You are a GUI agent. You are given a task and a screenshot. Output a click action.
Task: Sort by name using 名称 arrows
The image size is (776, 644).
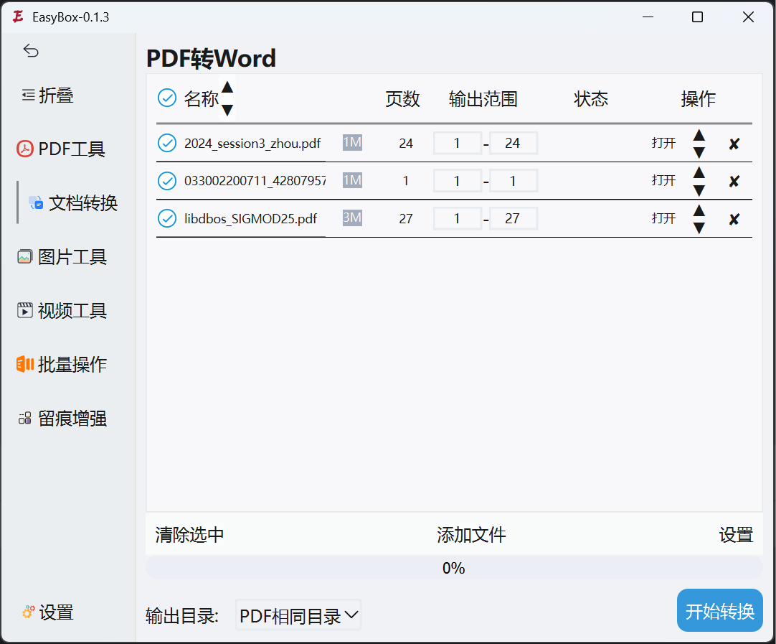pos(227,98)
